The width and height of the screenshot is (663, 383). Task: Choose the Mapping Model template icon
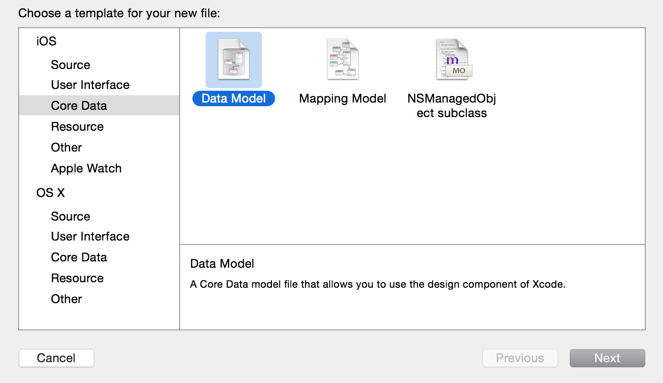tap(342, 60)
